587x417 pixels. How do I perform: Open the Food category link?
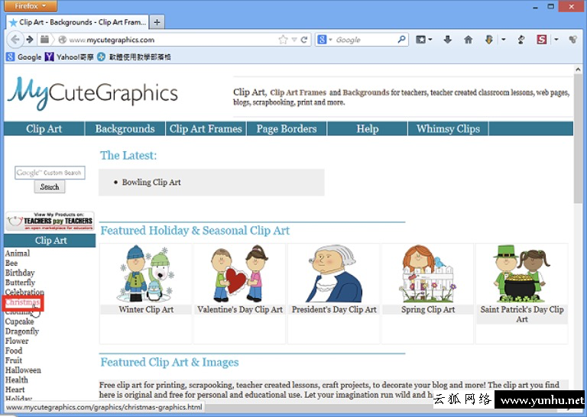(x=14, y=351)
